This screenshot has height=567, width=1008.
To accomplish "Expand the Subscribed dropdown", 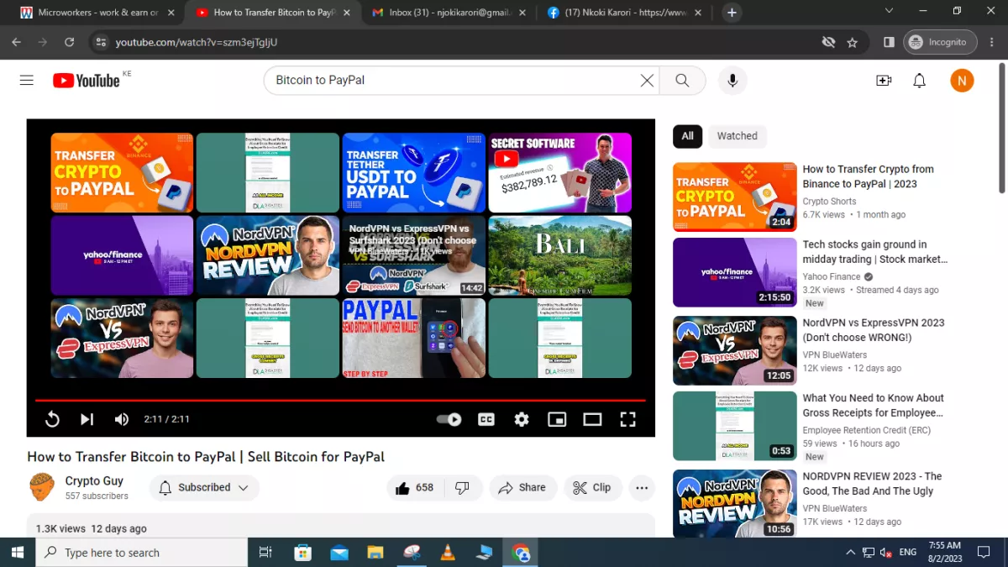I will point(203,487).
